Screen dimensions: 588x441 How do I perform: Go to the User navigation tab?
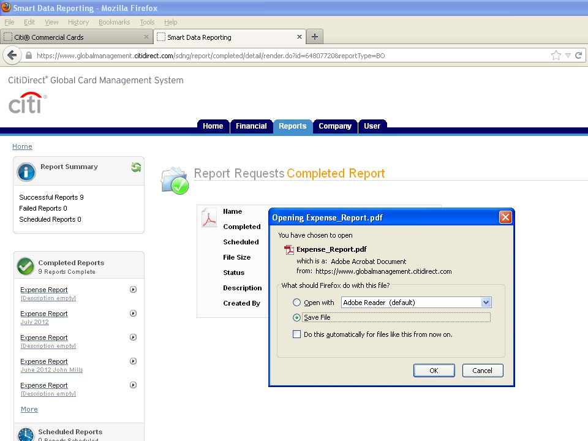(372, 126)
